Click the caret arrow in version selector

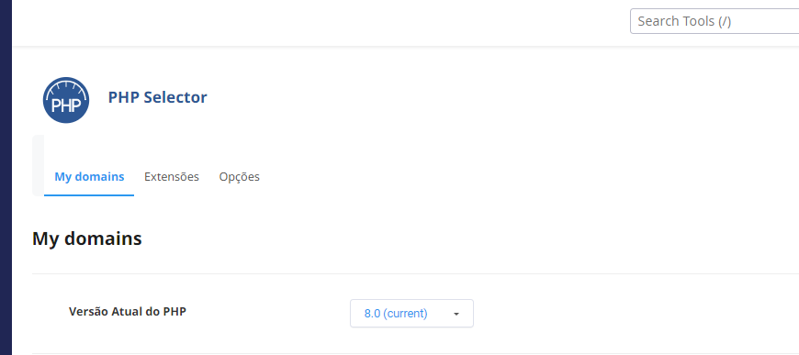pyautogui.click(x=456, y=314)
